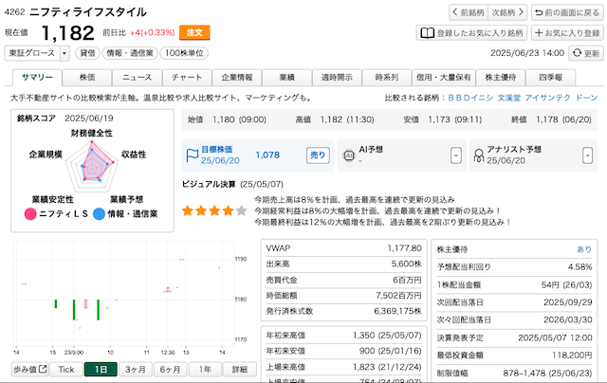This screenshot has width=607, height=383.
Task: Click the アナリスト予想 dash box
Action: tap(587, 155)
